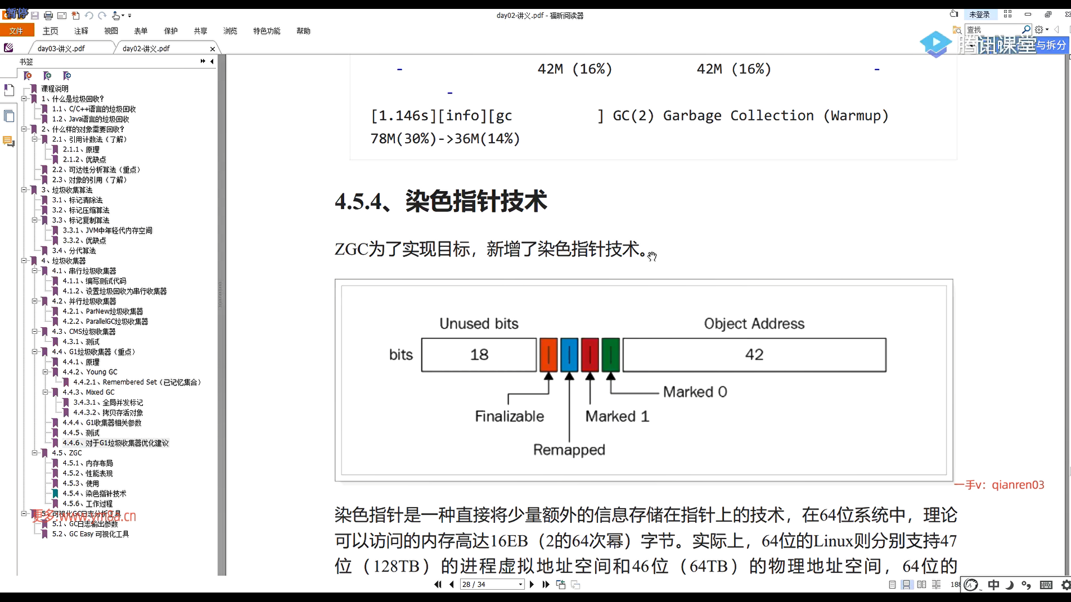The width and height of the screenshot is (1071, 602).
Task: Toggle continuous page view mode
Action: [x=906, y=584]
